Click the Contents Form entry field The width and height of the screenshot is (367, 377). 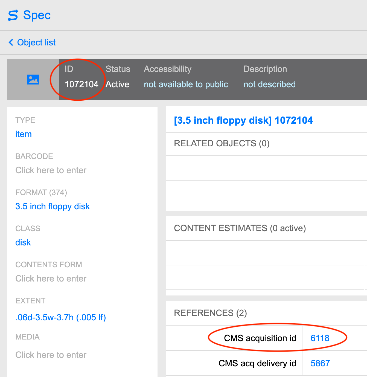51,279
